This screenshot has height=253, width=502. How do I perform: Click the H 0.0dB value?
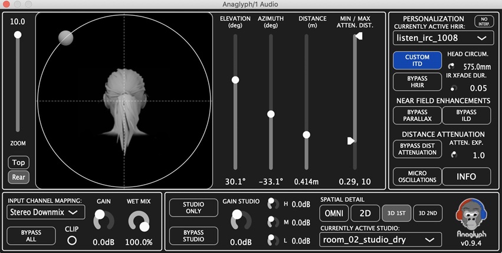click(301, 204)
